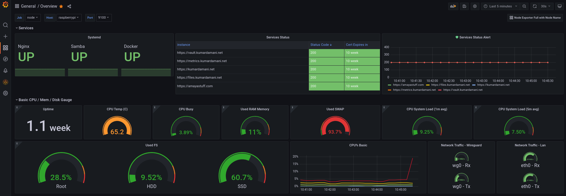
Task: Open the Host raspberrypi dropdown
Action: 69,18
